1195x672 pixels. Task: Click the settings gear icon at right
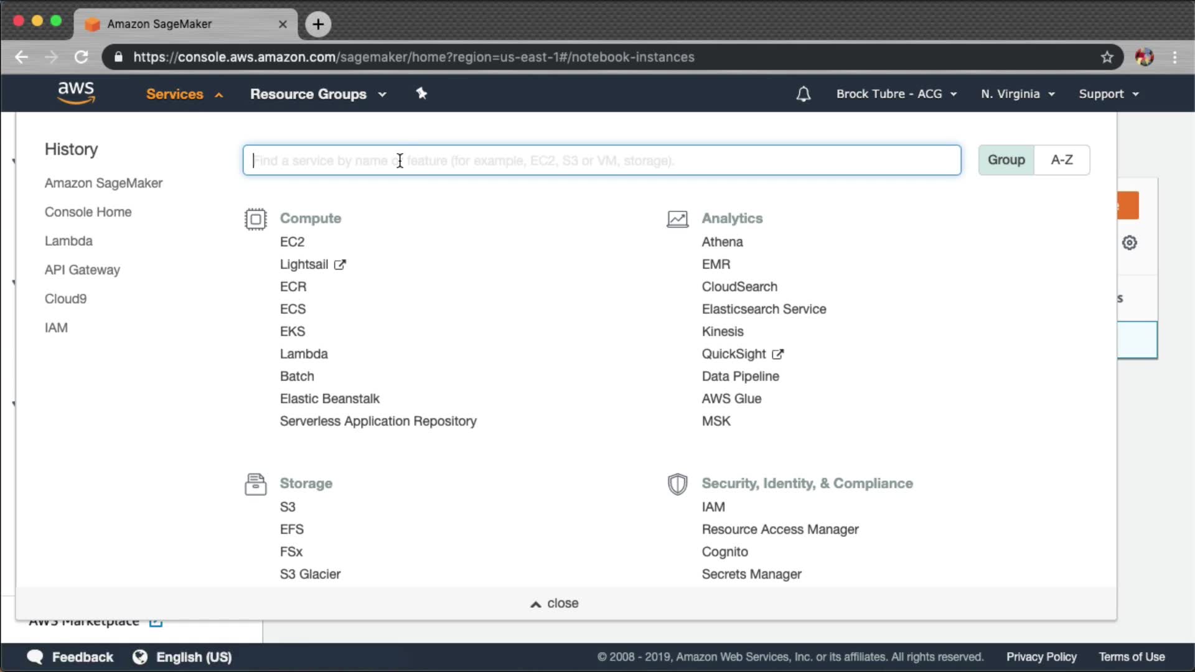1129,243
